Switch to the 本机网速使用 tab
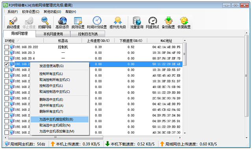 pos(53,34)
